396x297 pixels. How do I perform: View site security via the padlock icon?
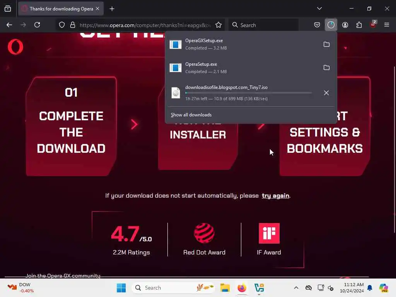pos(73,25)
